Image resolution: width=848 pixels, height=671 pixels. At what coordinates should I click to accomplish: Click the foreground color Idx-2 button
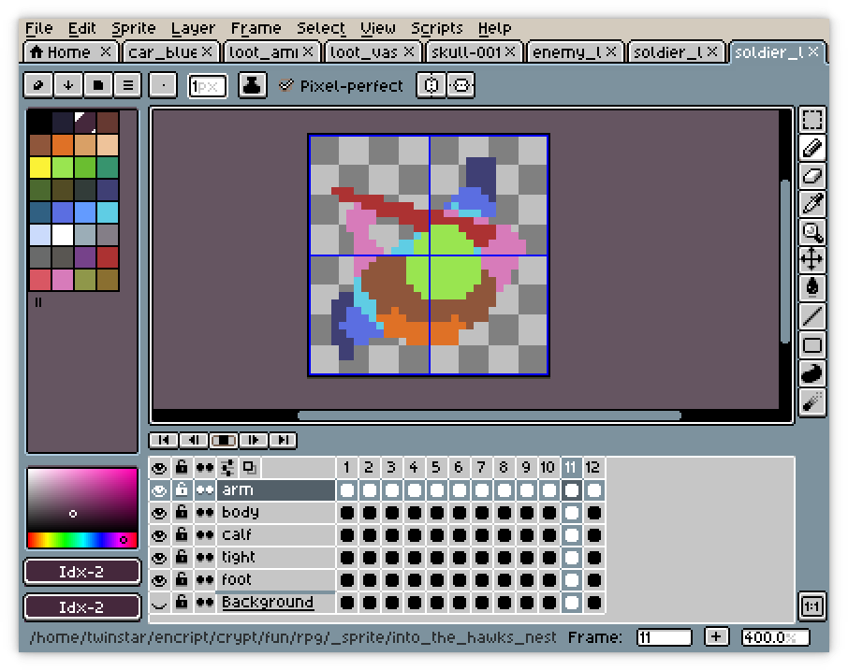click(82, 572)
